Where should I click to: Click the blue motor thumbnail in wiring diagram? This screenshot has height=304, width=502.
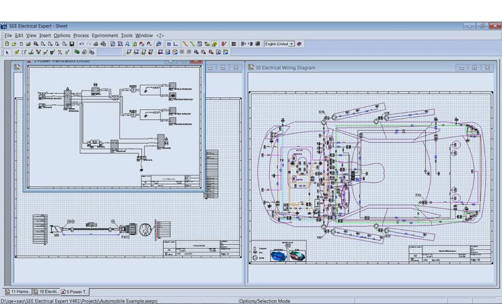[x=278, y=256]
